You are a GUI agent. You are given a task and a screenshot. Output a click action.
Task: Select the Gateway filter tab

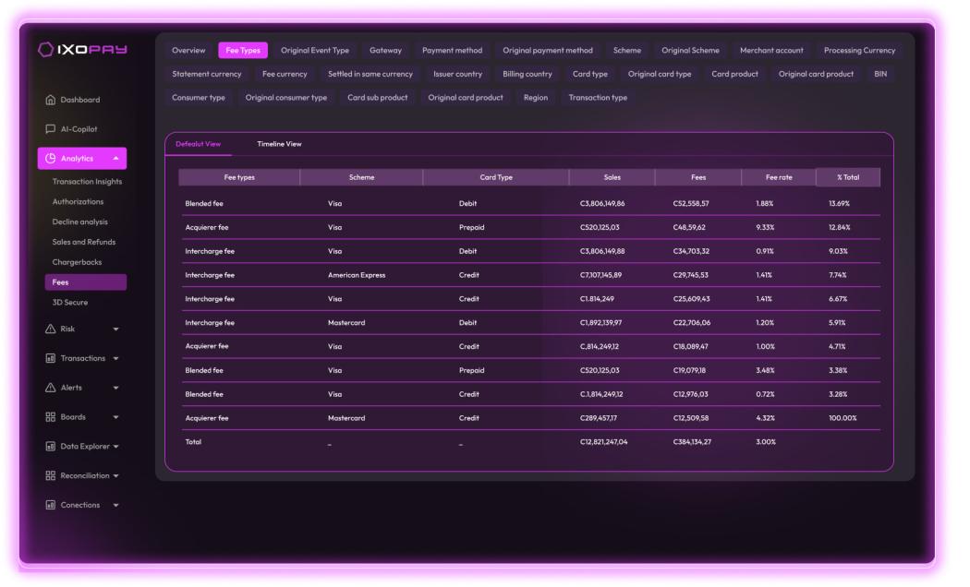pos(385,51)
